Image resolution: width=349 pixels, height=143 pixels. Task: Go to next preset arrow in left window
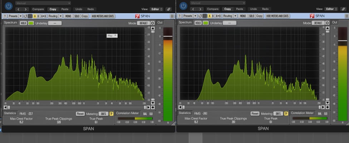coord(26,9)
